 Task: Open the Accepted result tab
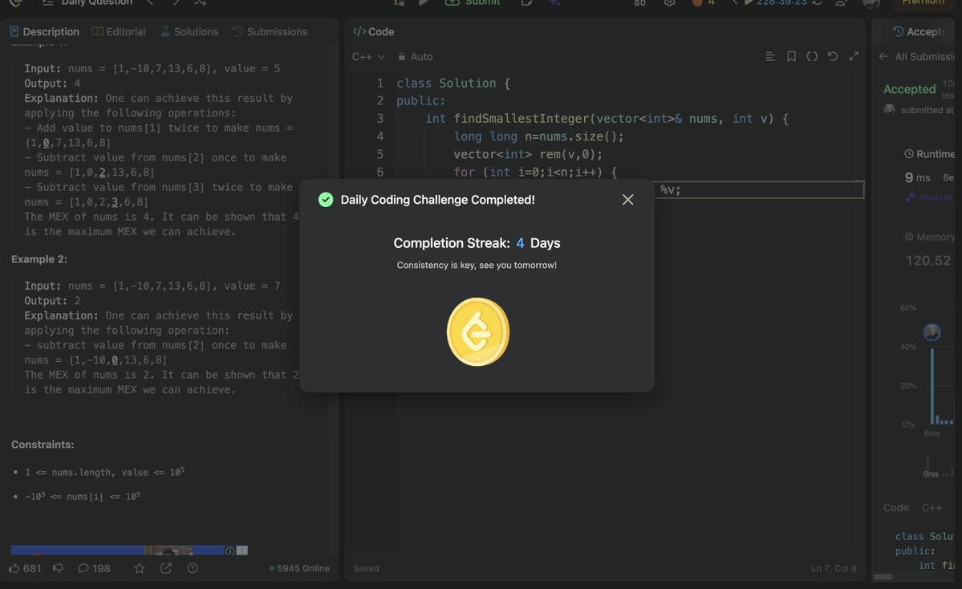coord(919,31)
